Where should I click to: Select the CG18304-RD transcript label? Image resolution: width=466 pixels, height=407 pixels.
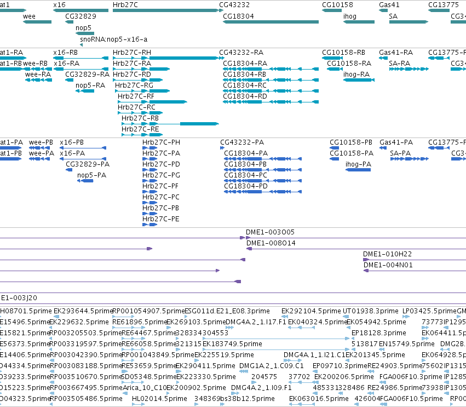point(245,96)
